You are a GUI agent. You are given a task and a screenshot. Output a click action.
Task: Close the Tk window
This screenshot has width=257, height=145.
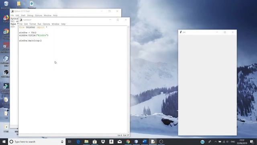point(233,32)
